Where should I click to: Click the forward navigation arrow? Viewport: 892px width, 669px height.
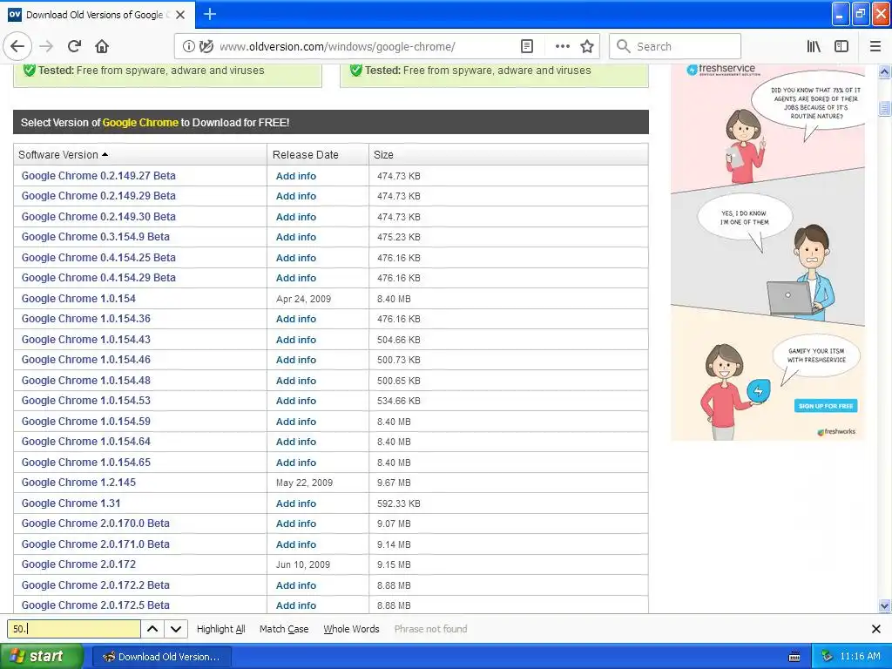point(47,47)
